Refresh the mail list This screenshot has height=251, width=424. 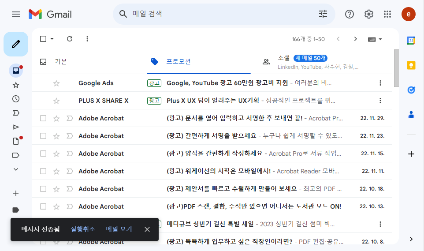pyautogui.click(x=70, y=39)
